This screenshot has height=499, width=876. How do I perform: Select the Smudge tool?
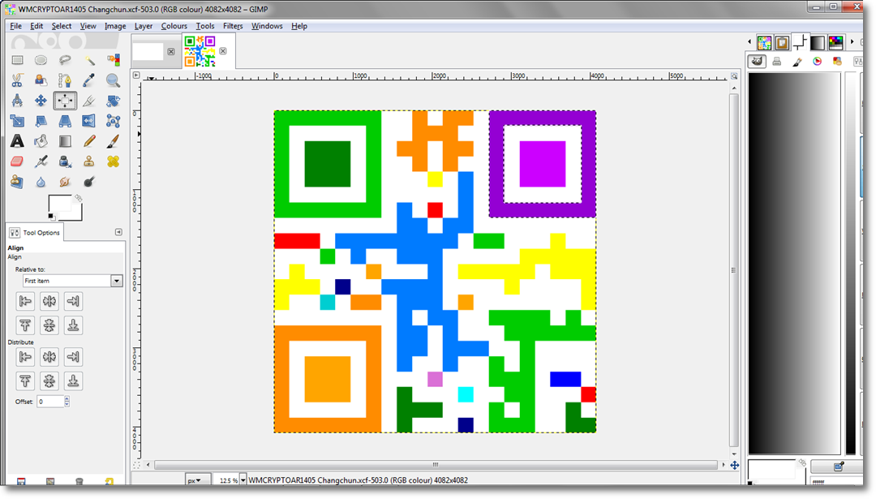(65, 182)
